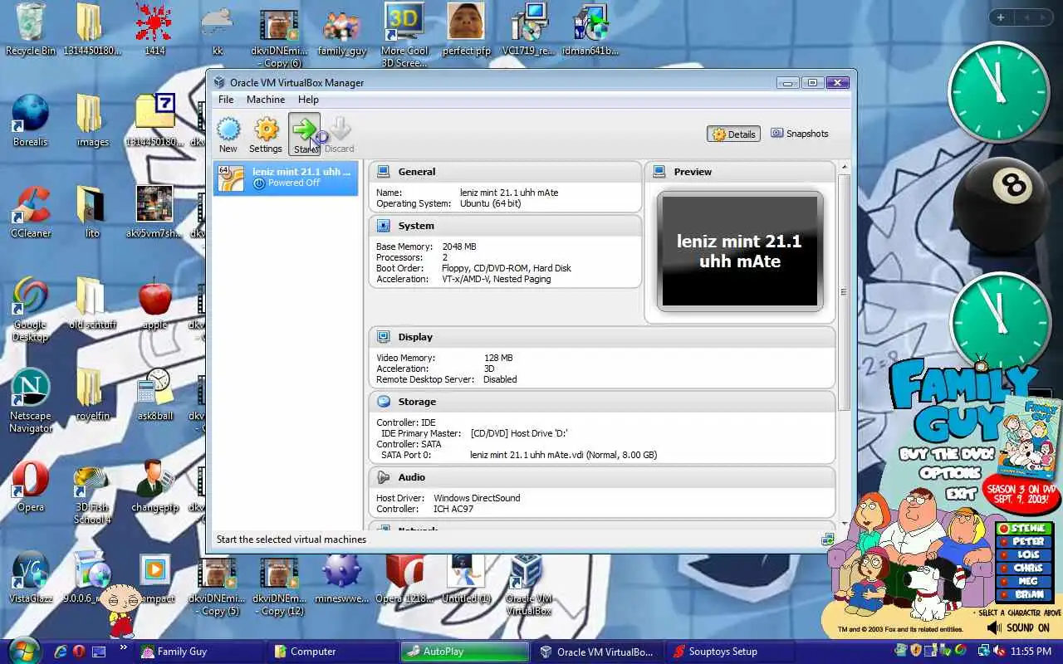Click the Video Memory 128 MB value
Screen dimensions: 1063x664
click(498, 358)
